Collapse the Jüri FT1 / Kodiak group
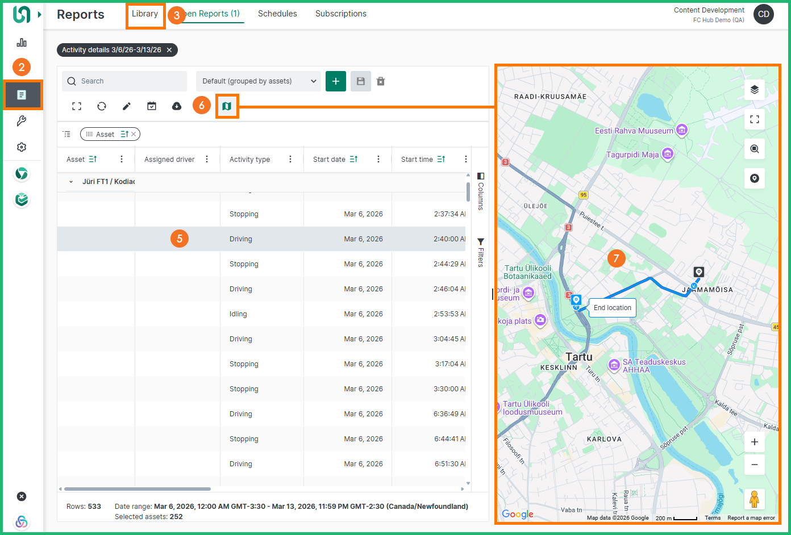The image size is (791, 535). click(71, 182)
